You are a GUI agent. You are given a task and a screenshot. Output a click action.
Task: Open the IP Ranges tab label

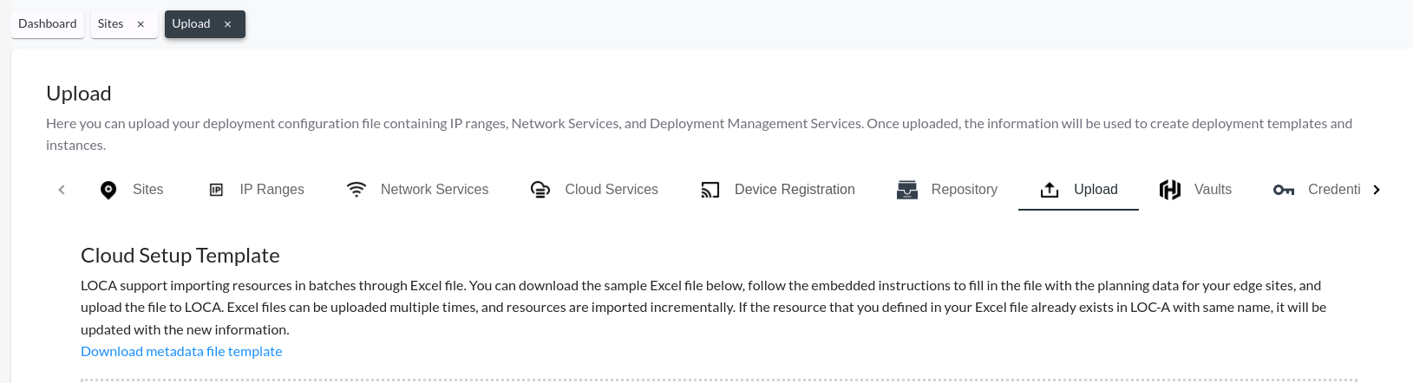(272, 190)
